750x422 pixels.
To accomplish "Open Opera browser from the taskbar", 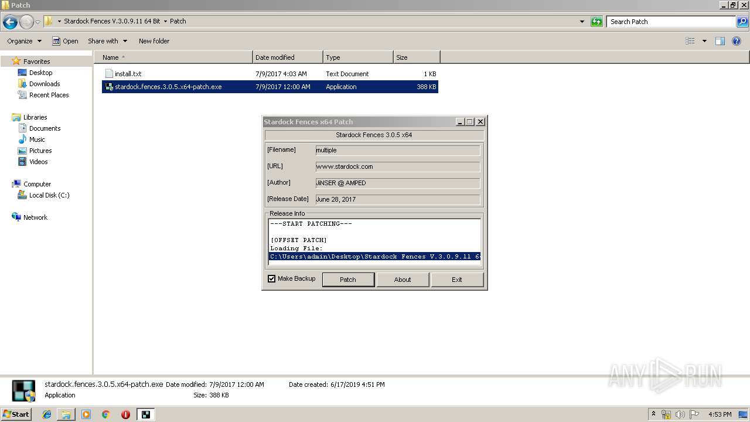I will (125, 414).
